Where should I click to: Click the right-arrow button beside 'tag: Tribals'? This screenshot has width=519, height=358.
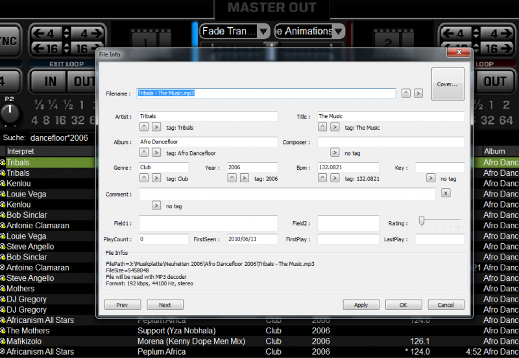156,127
